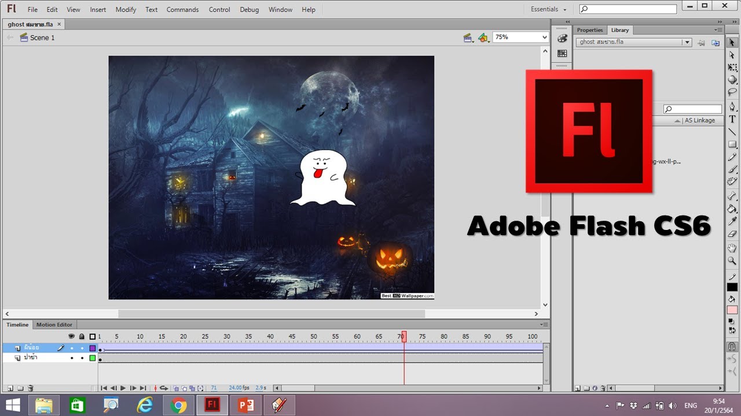741x416 pixels.
Task: Switch to the Properties tab
Action: pos(590,30)
